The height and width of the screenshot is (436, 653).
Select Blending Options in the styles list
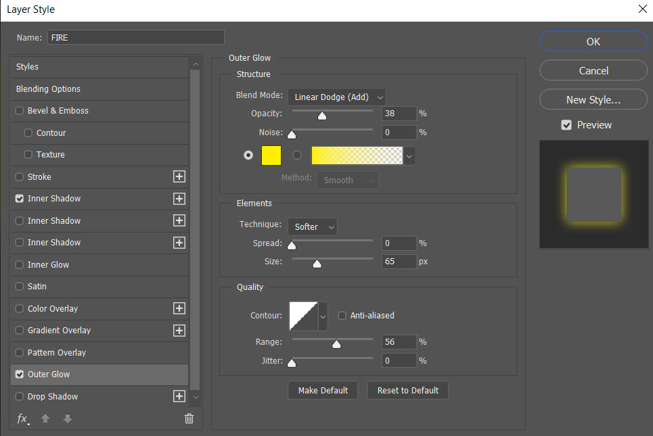coord(48,89)
